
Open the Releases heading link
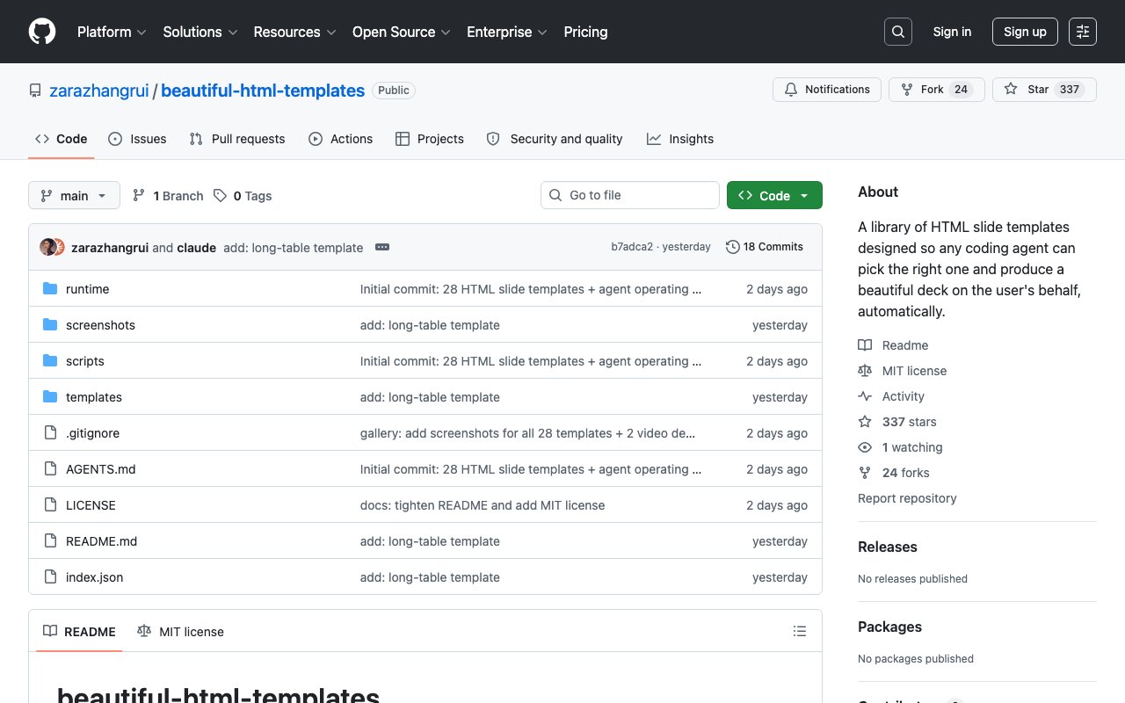pos(888,547)
